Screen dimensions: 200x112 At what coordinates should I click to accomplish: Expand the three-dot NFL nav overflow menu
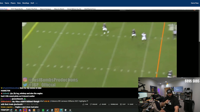coord(37,3)
